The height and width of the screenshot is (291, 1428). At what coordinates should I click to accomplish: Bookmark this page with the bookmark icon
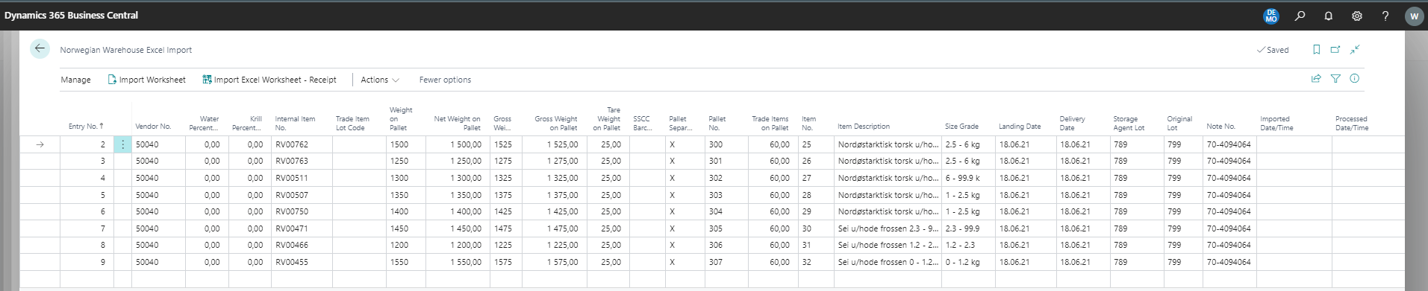(1316, 50)
